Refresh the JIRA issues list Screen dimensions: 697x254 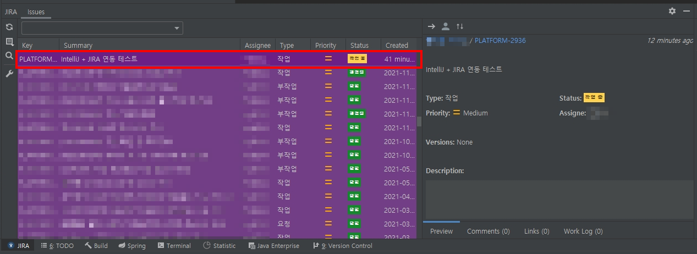[x=9, y=27]
